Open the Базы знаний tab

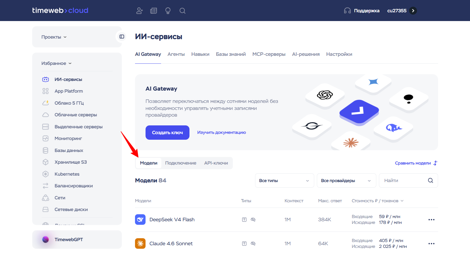pyautogui.click(x=231, y=54)
